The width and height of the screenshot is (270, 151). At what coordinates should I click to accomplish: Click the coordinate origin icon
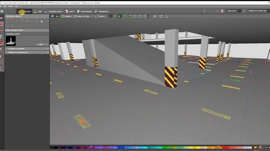[x=167, y=16]
